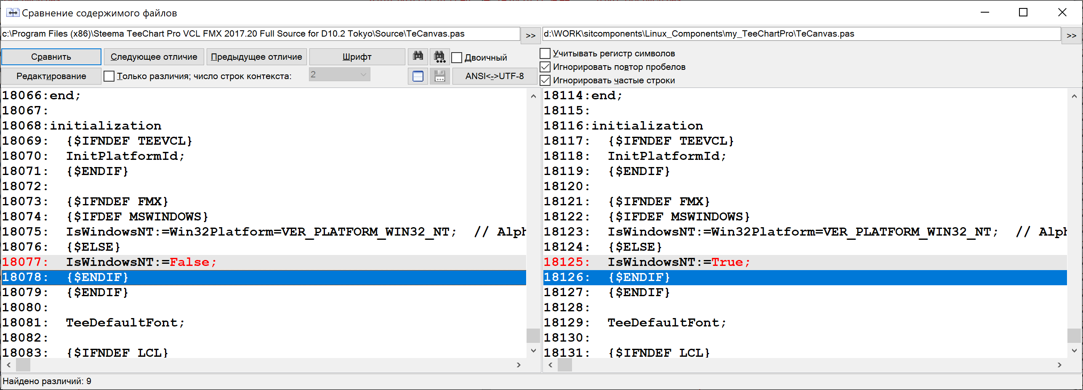Click right pane scroll up arrow
The height and width of the screenshot is (390, 1083).
click(1074, 96)
